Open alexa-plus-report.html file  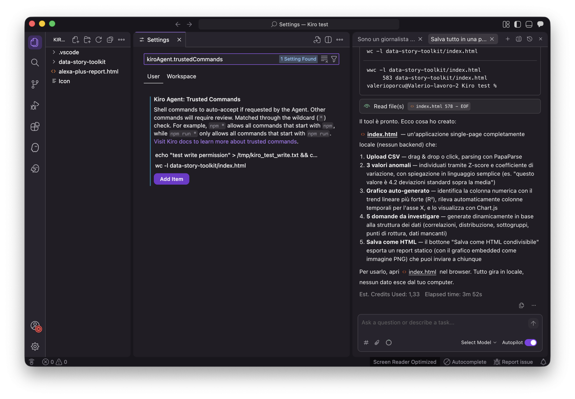coord(88,71)
